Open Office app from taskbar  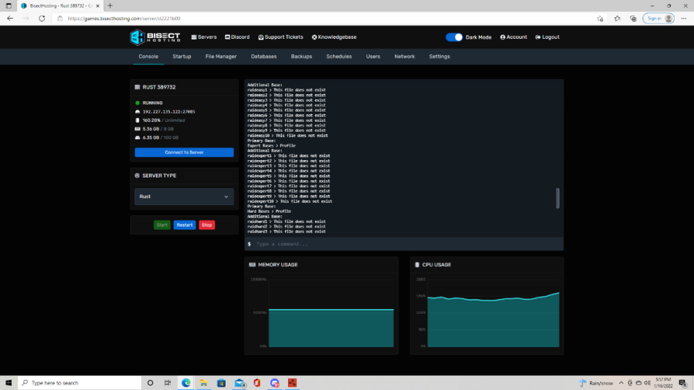coord(257,383)
